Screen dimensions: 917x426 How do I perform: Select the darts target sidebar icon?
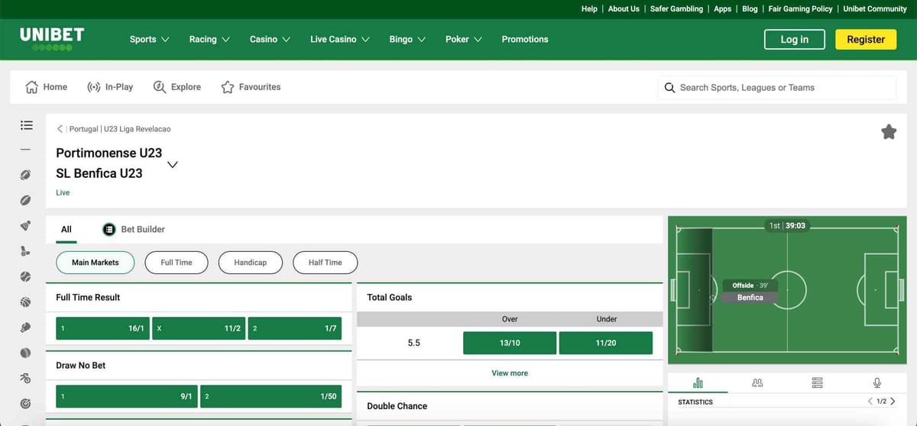[x=26, y=403]
